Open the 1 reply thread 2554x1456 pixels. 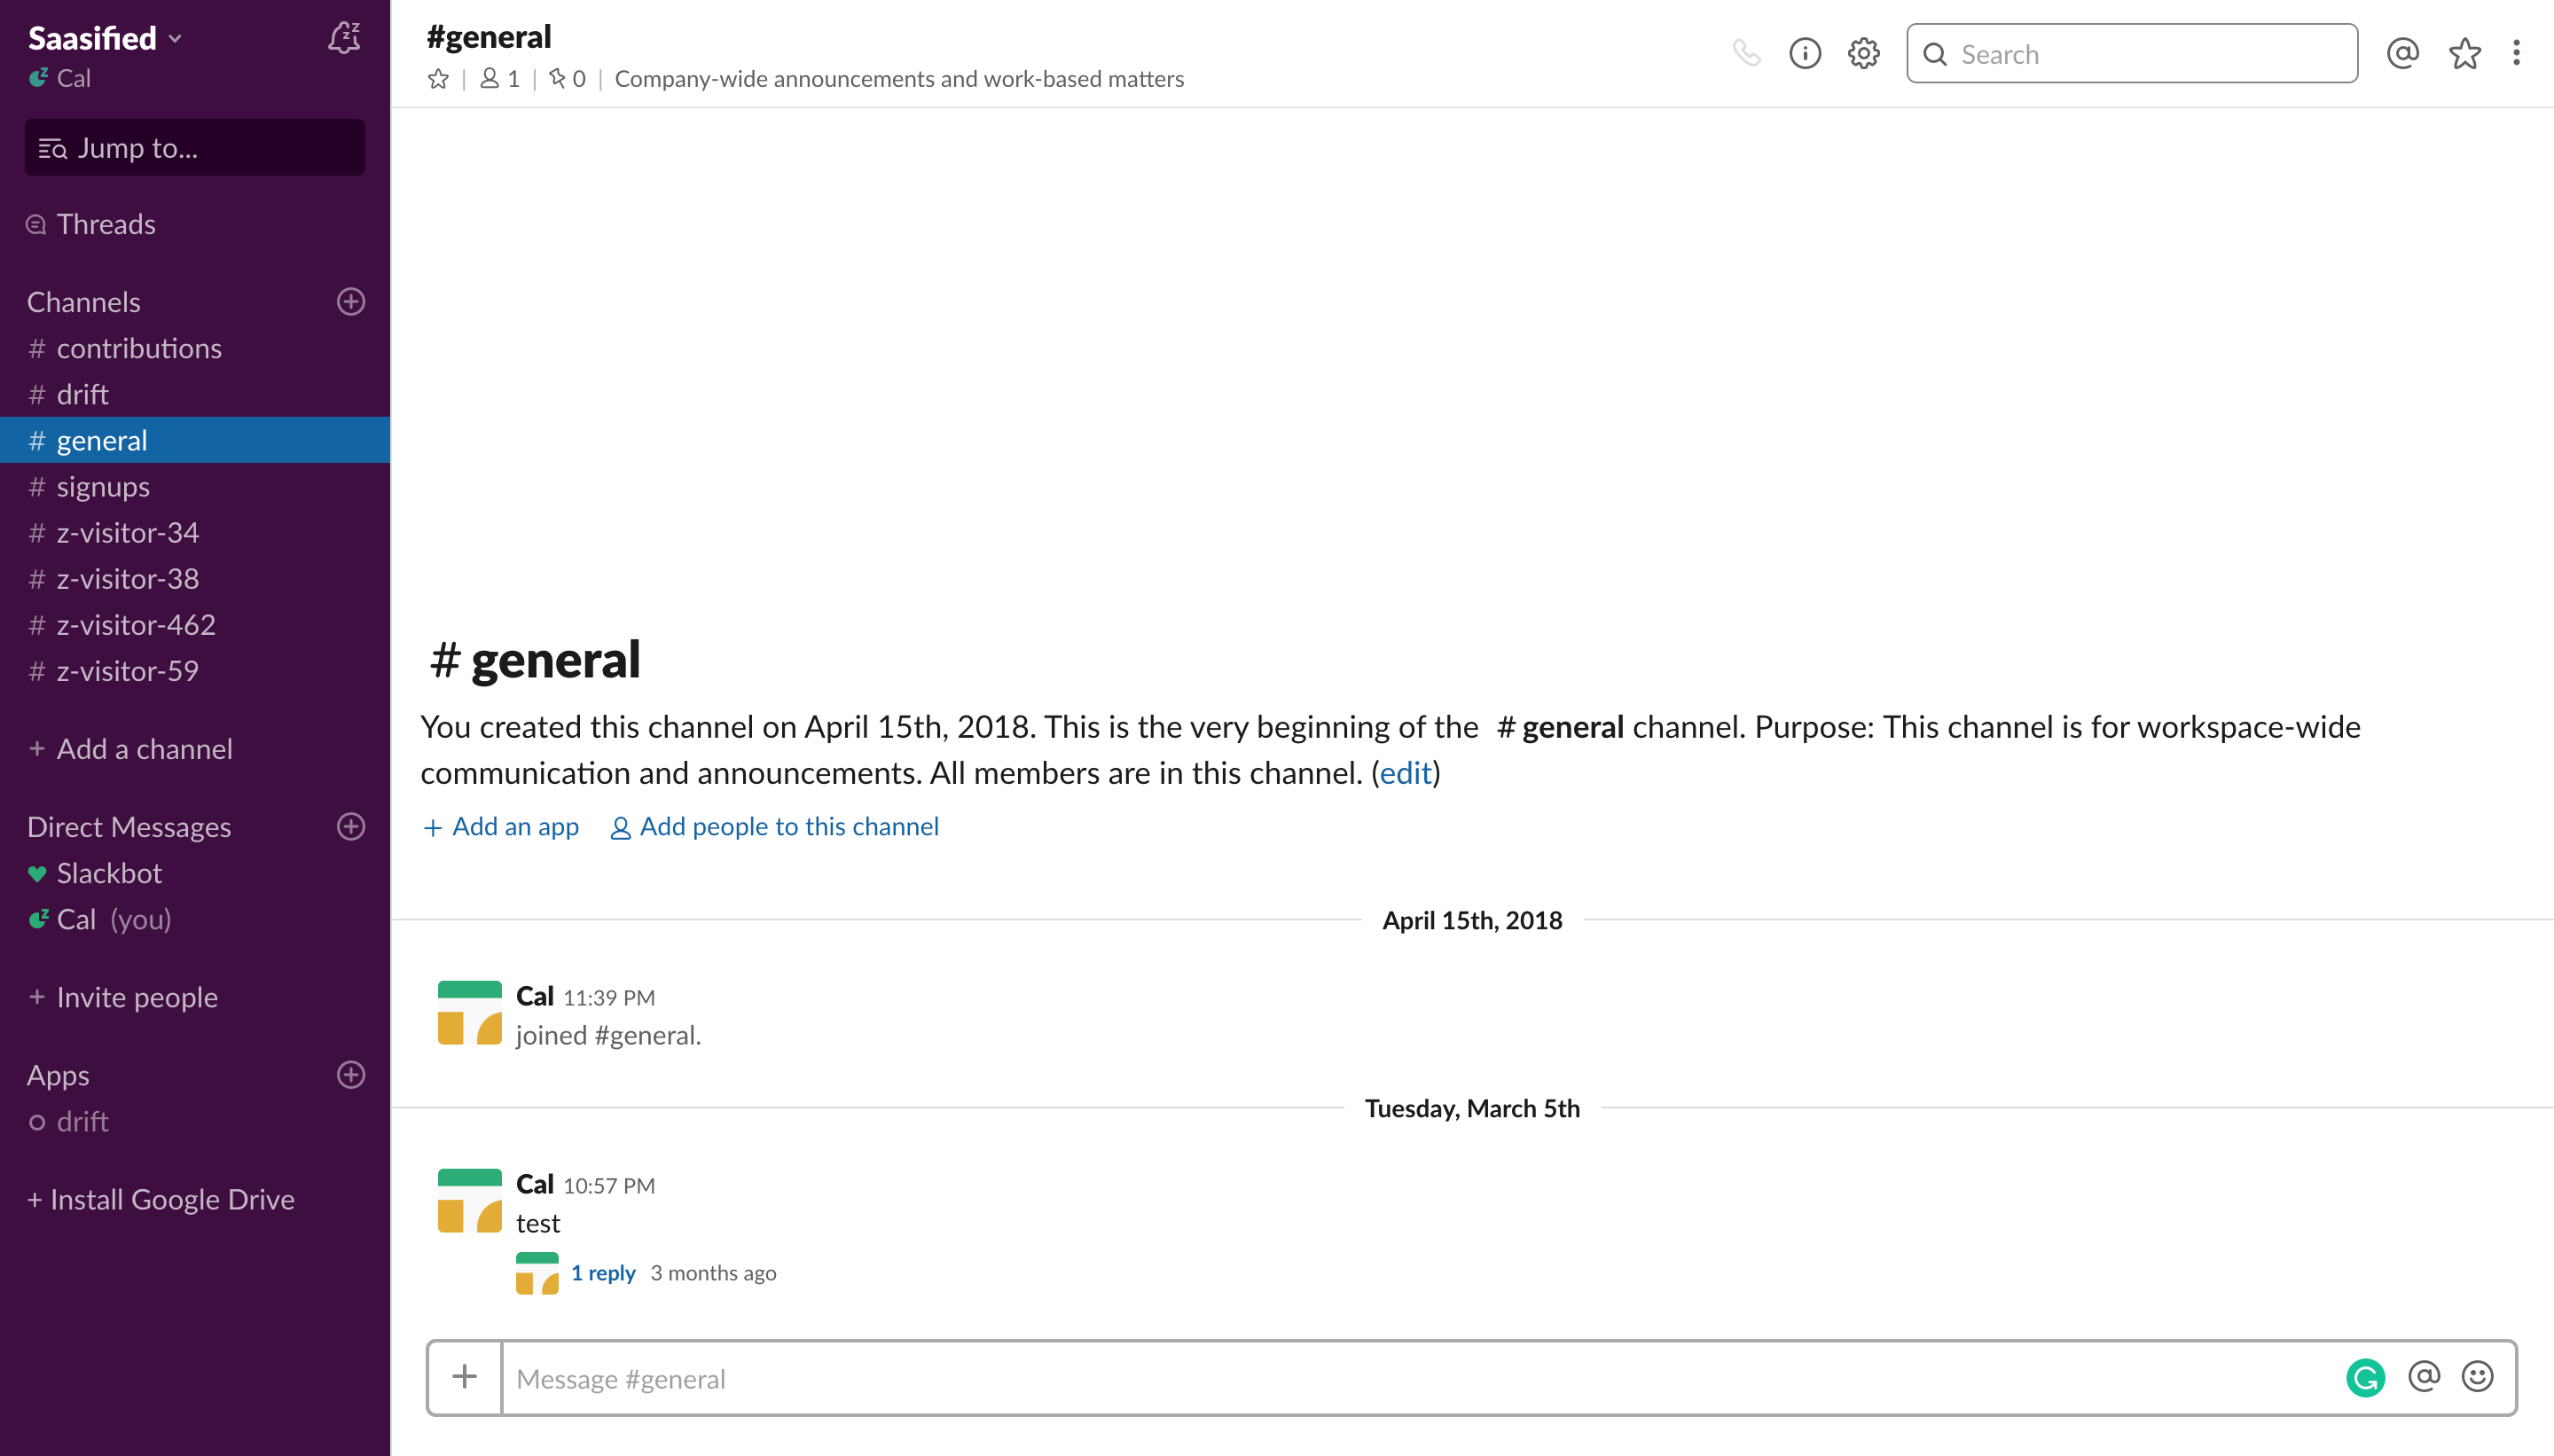coord(603,1273)
